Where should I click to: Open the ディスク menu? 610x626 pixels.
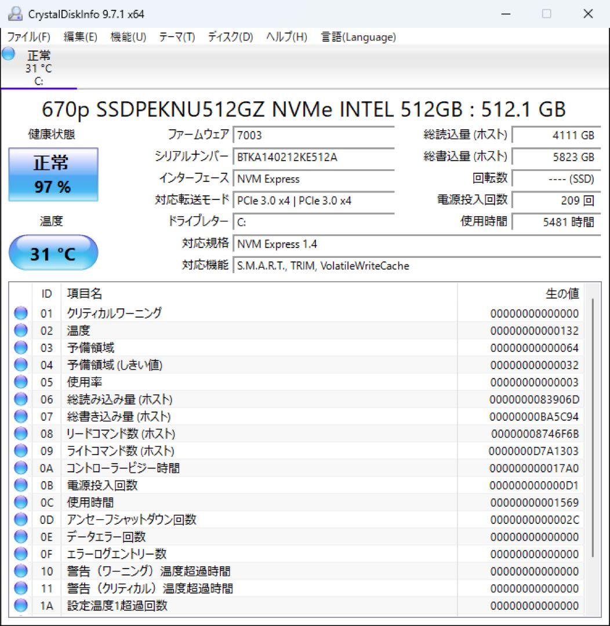click(230, 37)
